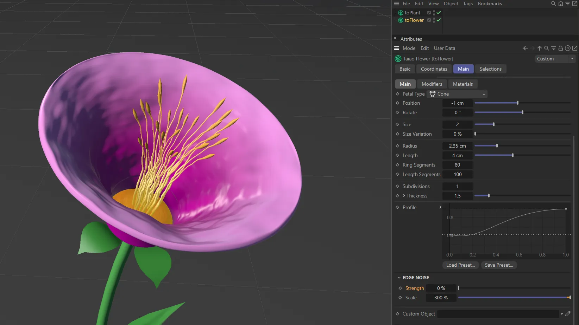
Task: Click the green enable checkmark on toPlant
Action: pyautogui.click(x=438, y=13)
